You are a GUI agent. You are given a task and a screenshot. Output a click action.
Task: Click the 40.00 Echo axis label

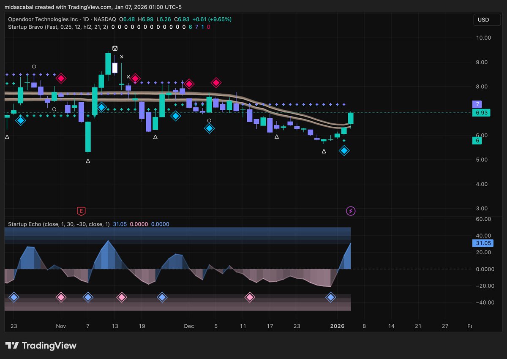coord(483,236)
